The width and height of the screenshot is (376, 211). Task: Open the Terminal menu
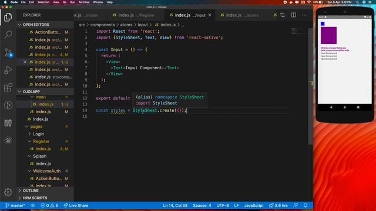(x=84, y=2)
